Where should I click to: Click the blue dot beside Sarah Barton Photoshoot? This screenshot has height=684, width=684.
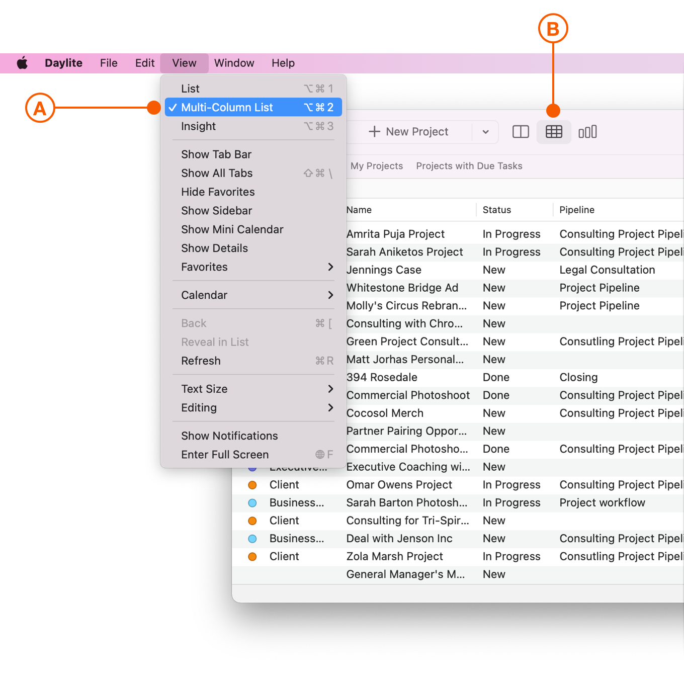click(252, 502)
